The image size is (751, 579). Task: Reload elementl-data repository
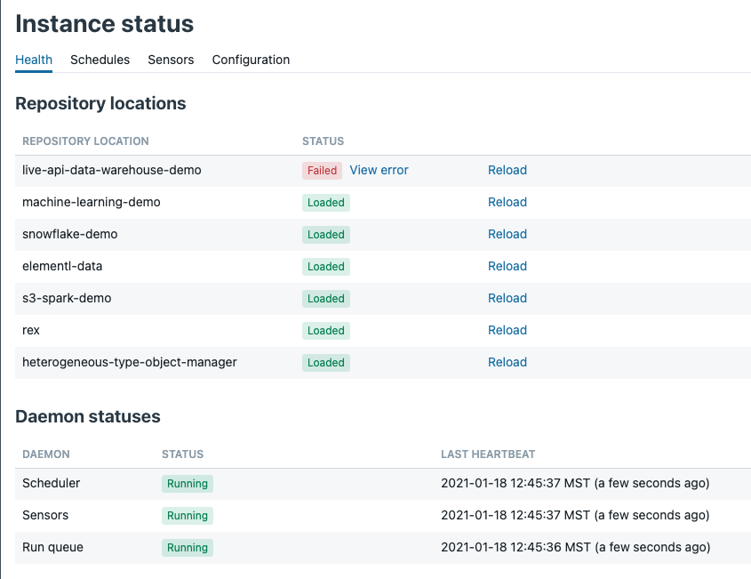pos(507,267)
